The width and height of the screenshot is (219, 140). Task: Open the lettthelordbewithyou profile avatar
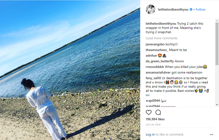[x=151, y=10]
